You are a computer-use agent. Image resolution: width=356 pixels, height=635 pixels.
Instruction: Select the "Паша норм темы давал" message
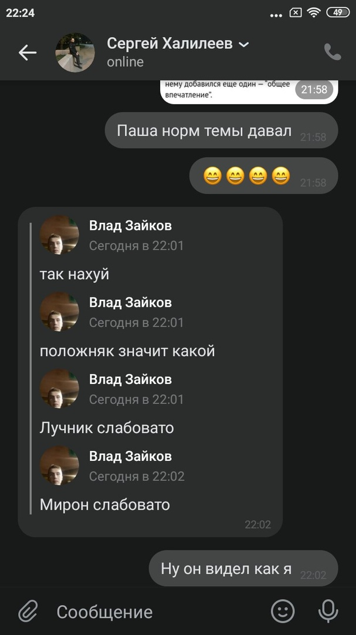click(x=222, y=131)
